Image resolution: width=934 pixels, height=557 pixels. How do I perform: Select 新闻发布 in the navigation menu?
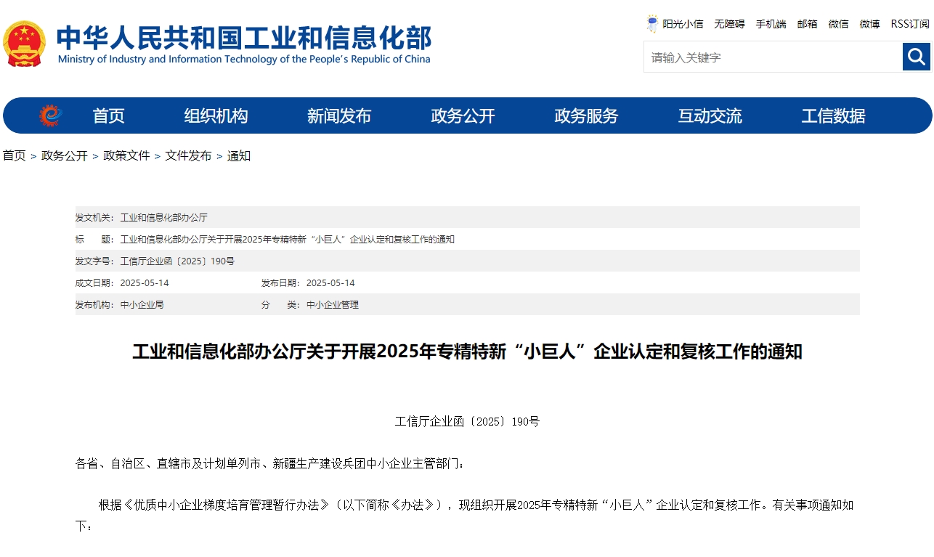pos(339,115)
